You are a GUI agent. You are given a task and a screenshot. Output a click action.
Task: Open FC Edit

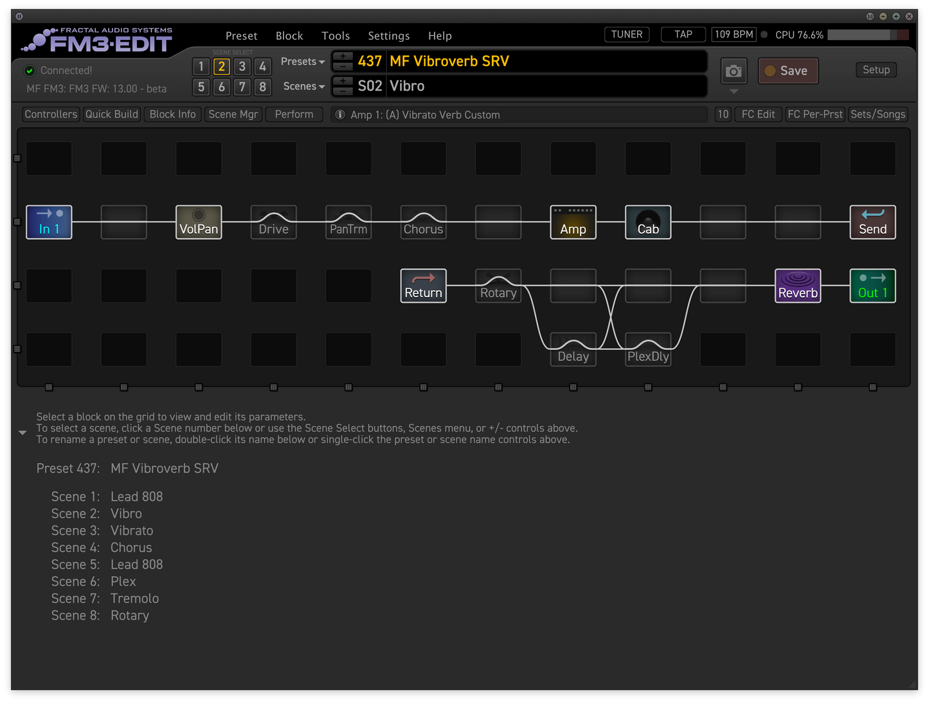click(x=758, y=114)
